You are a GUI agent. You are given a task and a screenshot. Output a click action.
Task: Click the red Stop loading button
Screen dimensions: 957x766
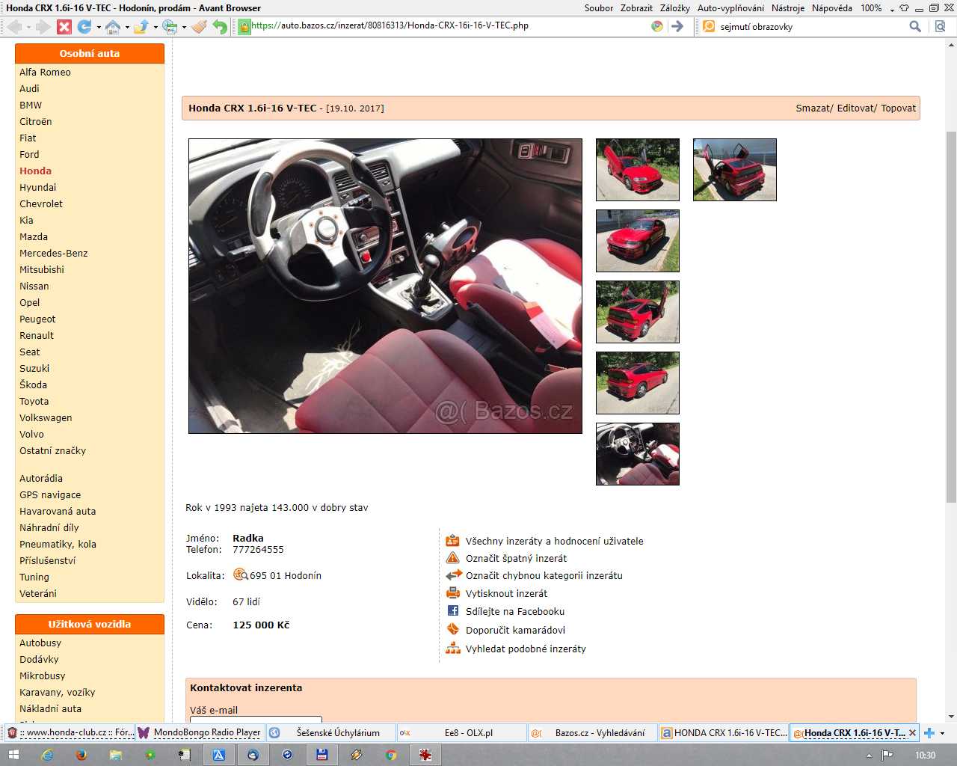(x=64, y=27)
